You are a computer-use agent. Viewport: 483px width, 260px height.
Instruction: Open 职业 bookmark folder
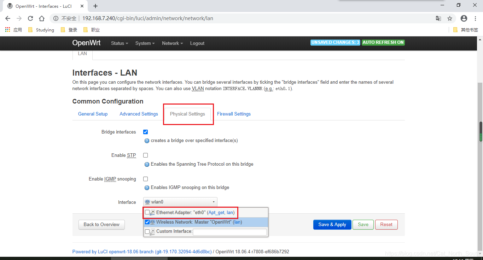[92, 30]
